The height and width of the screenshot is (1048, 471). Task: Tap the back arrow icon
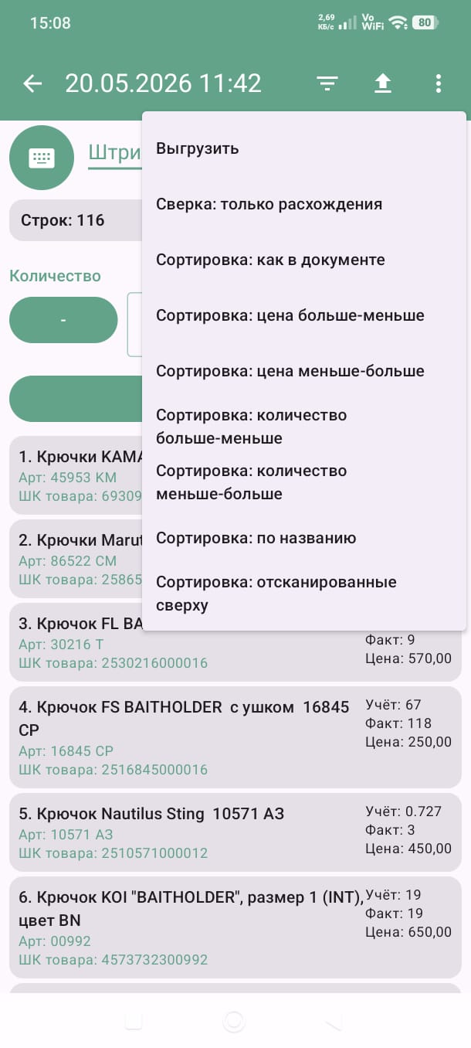pyautogui.click(x=32, y=83)
